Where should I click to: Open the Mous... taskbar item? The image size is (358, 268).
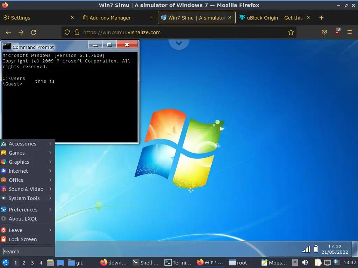pyautogui.click(x=274, y=263)
